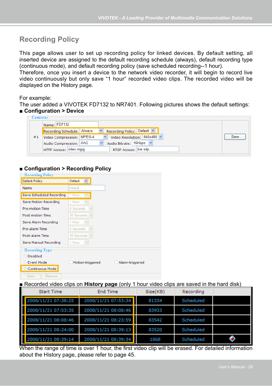Select the Event Mode radio button
The height and width of the screenshot is (386, 272).
(x=25, y=262)
